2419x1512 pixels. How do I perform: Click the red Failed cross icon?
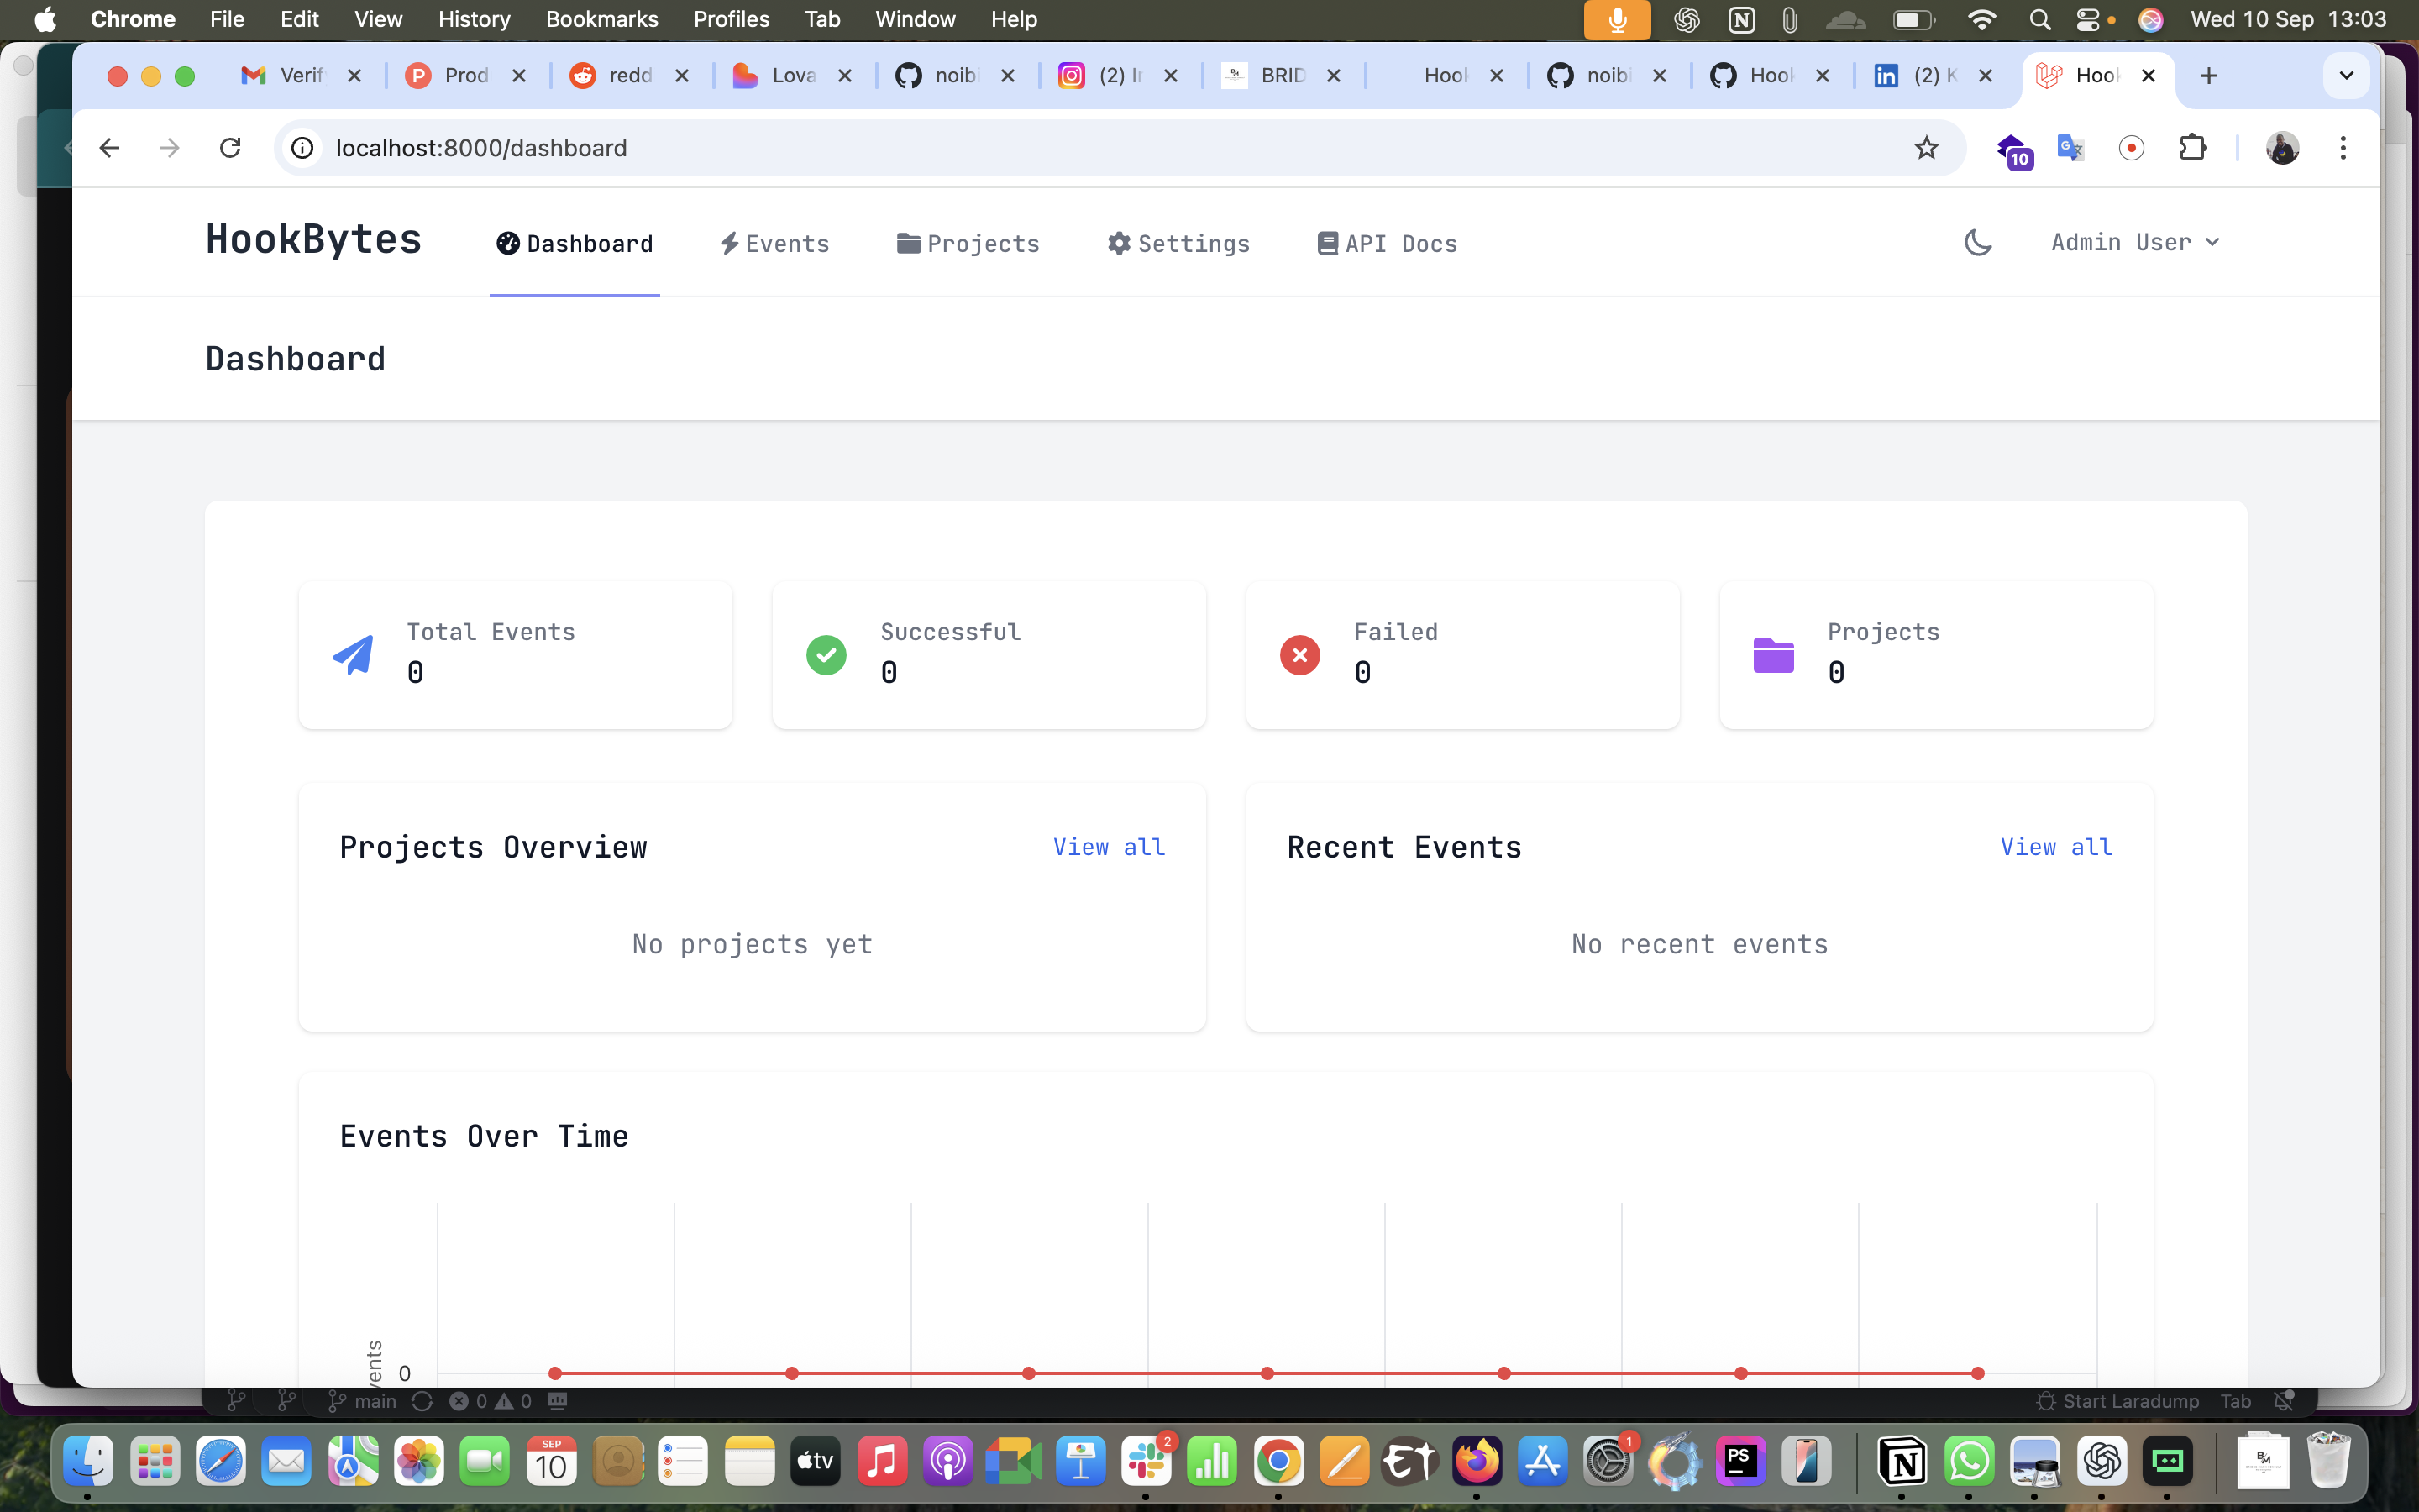(x=1300, y=655)
